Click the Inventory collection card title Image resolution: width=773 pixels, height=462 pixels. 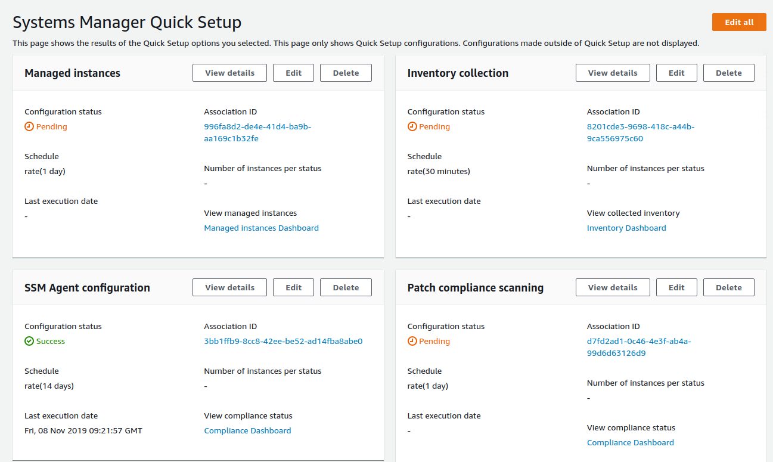458,73
